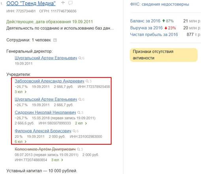Open Шургальский Артем Евгеньевич link under Учредители
The width and height of the screenshot is (201, 174).
[46, 99]
